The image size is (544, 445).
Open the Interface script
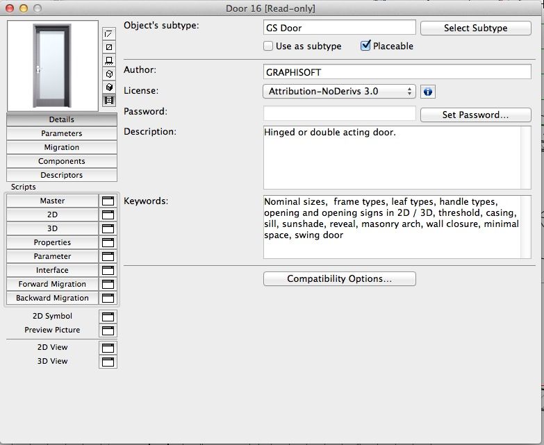[x=52, y=270]
